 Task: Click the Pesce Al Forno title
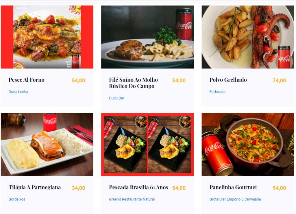coord(26,80)
